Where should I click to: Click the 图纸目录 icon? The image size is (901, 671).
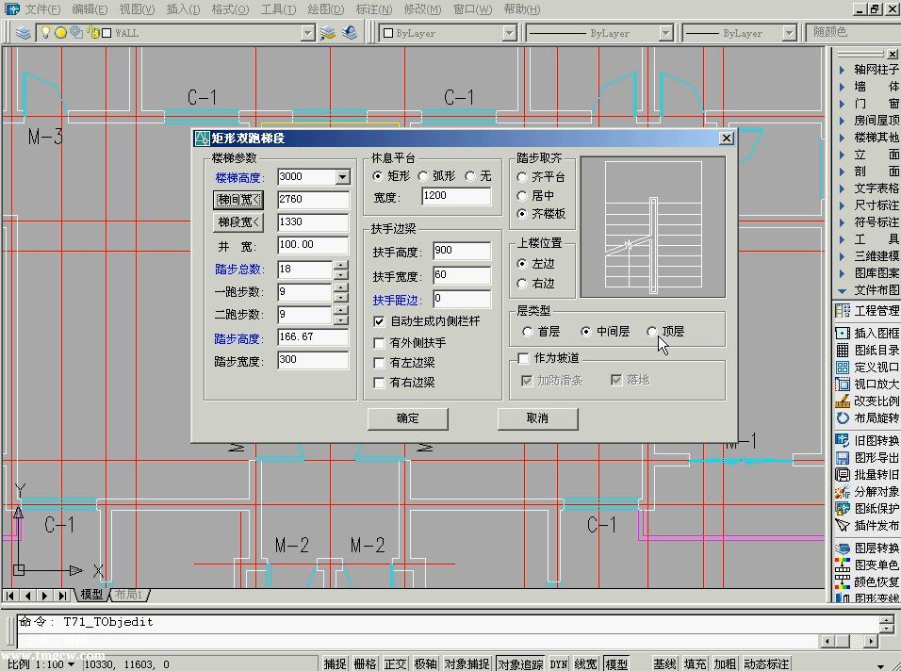click(x=843, y=350)
